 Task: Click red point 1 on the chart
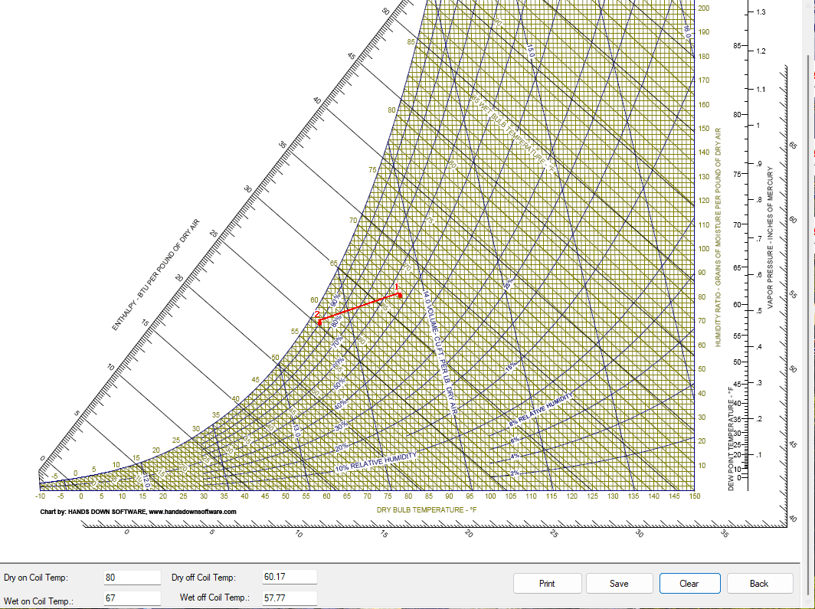point(400,295)
